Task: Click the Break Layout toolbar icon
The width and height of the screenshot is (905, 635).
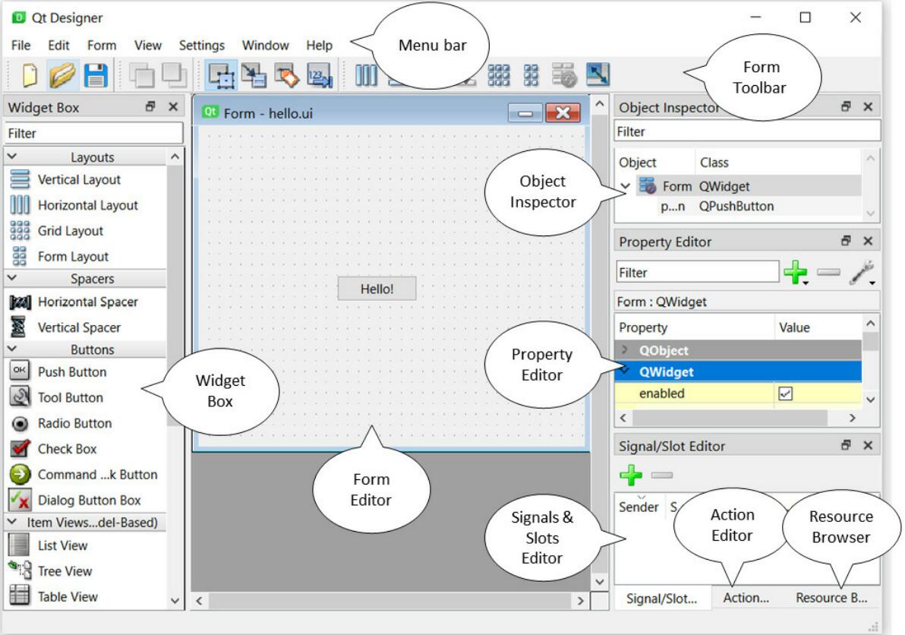Action: [564, 76]
